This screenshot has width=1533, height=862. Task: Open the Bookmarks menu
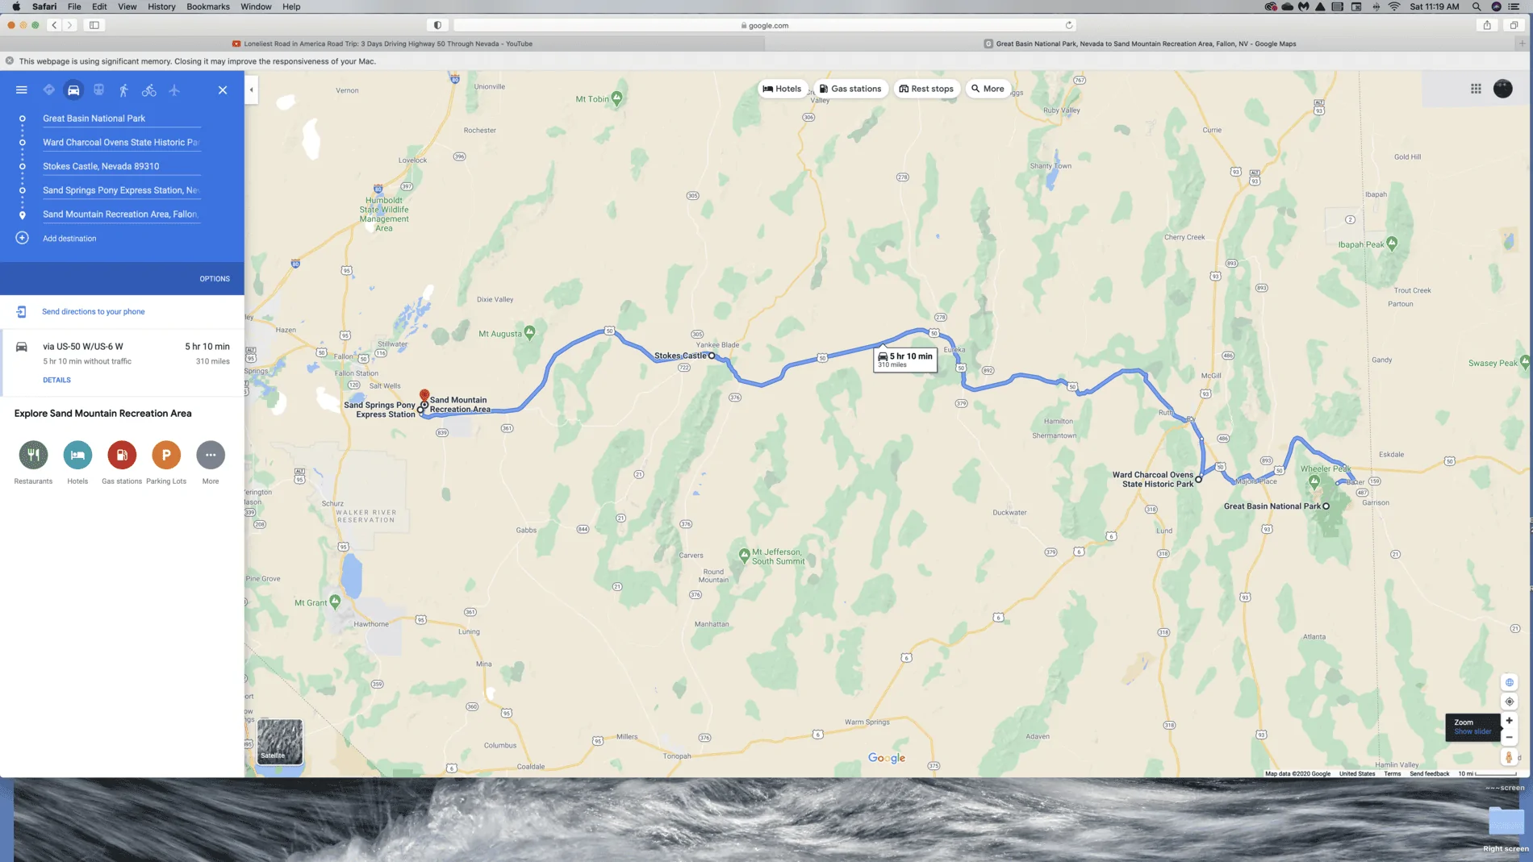(208, 6)
